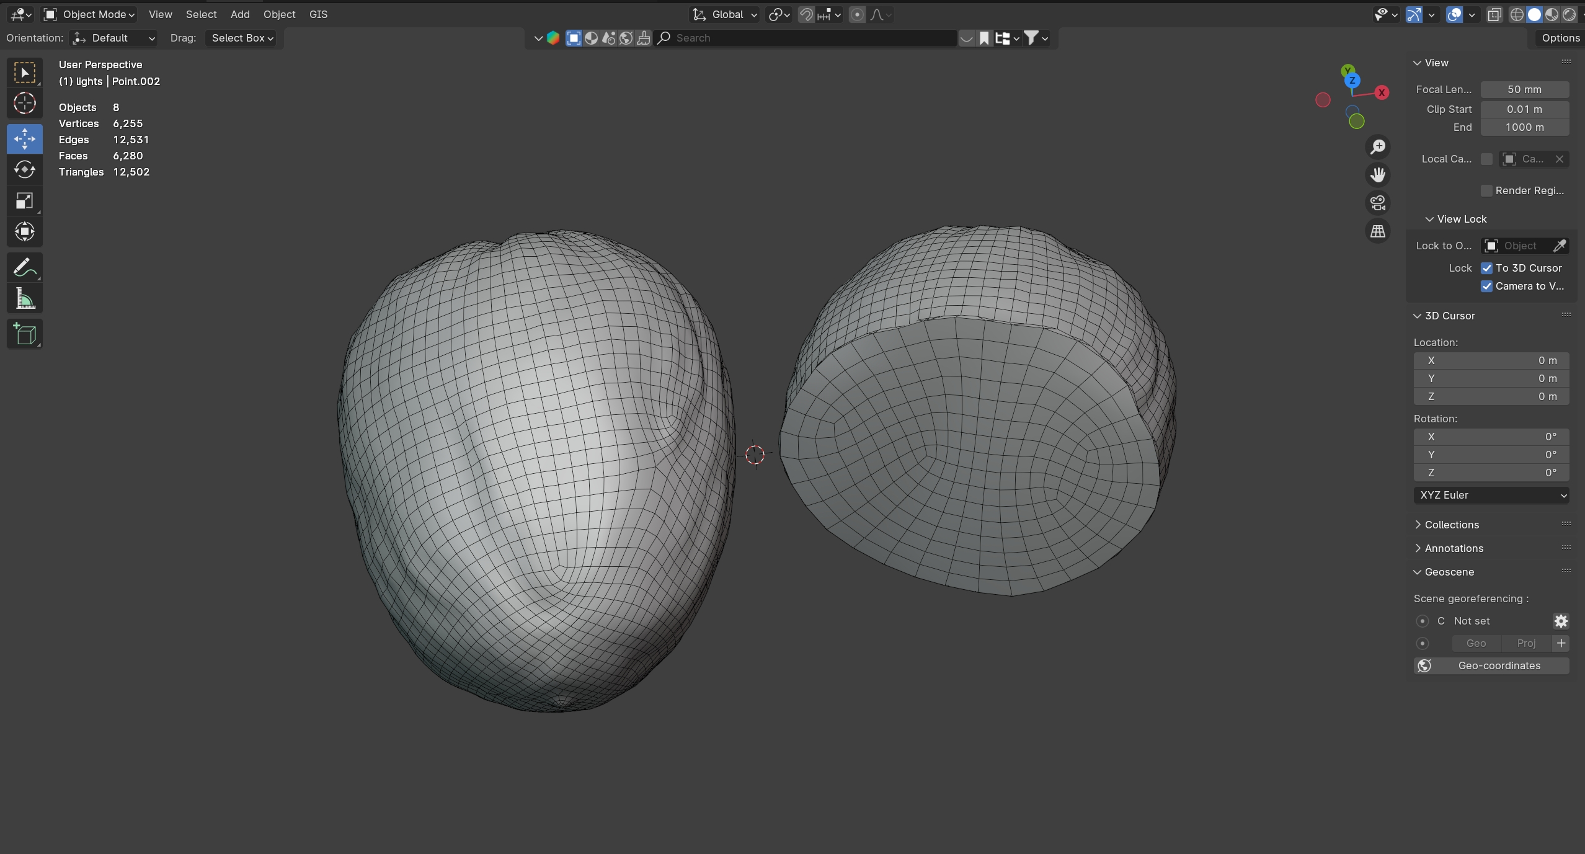Viewport: 1585px width, 854px height.
Task: Select the Measure tool
Action: (x=24, y=300)
